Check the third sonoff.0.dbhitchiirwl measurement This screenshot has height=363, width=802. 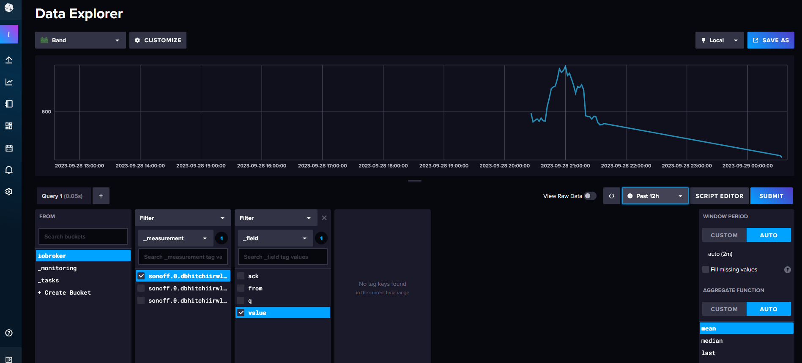coord(141,301)
